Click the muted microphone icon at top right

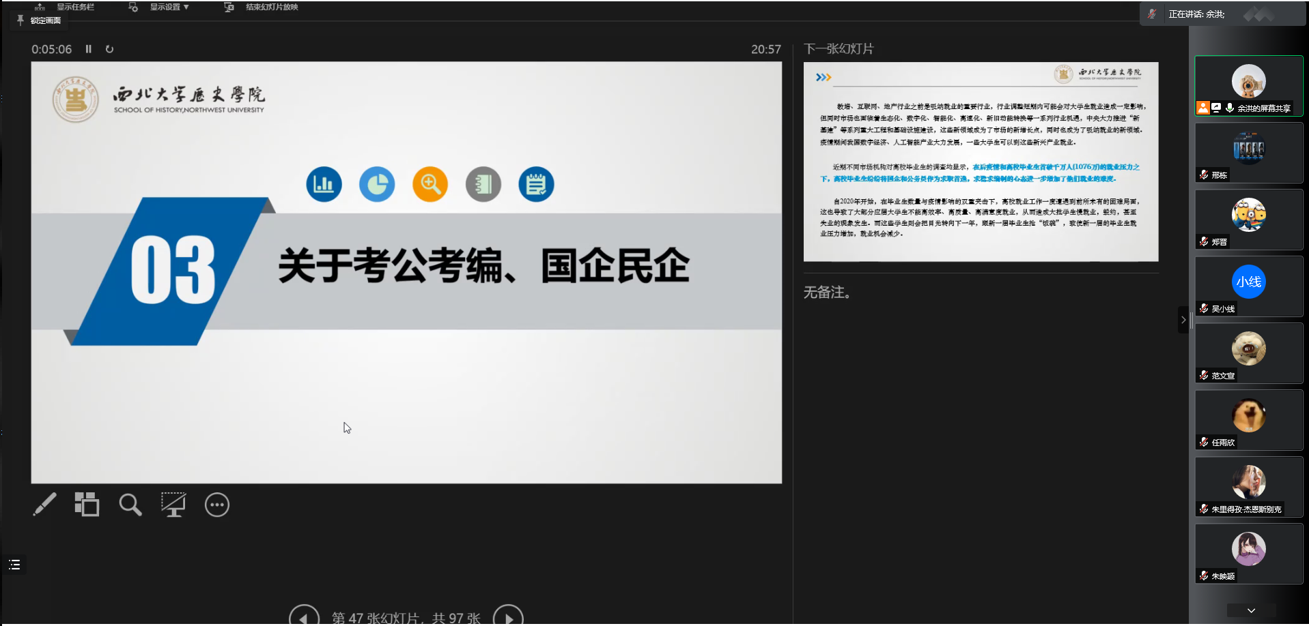pos(1152,14)
